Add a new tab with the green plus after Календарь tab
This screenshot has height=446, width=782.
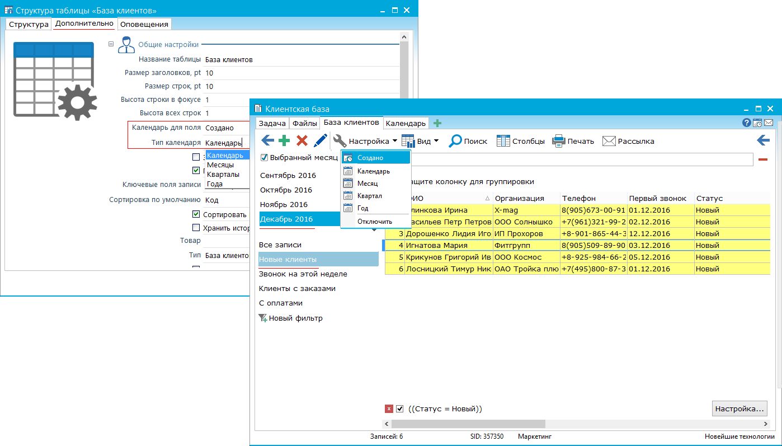pos(437,123)
